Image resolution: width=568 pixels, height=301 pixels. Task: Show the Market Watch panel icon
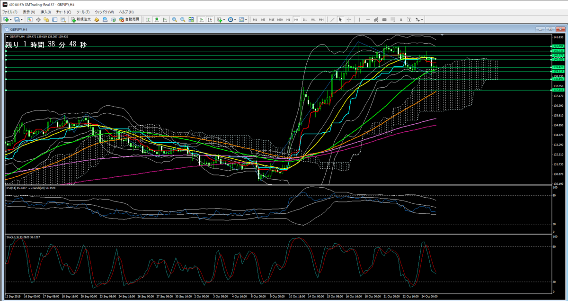pyautogui.click(x=30, y=19)
